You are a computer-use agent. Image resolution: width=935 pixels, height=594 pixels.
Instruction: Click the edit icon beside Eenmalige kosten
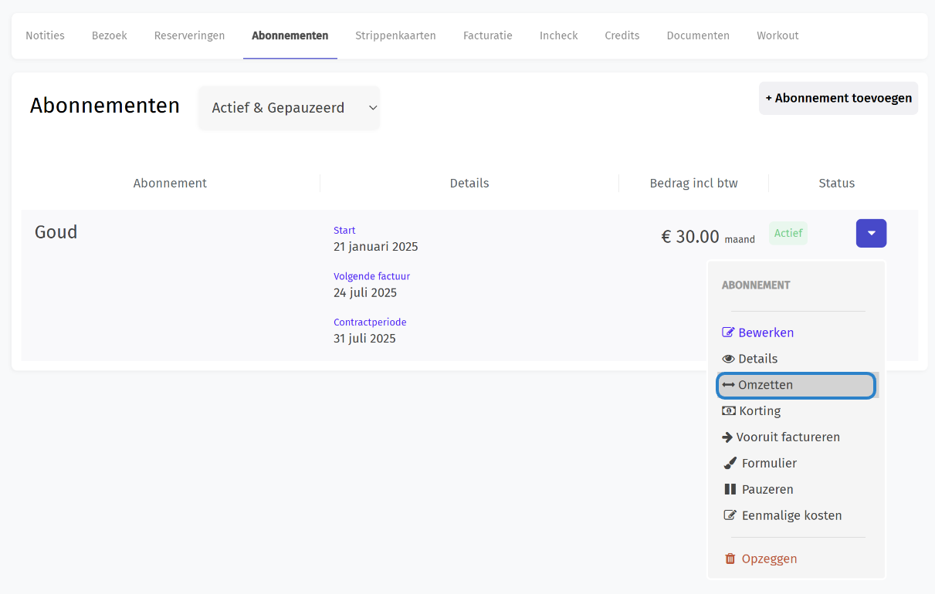pyautogui.click(x=730, y=516)
